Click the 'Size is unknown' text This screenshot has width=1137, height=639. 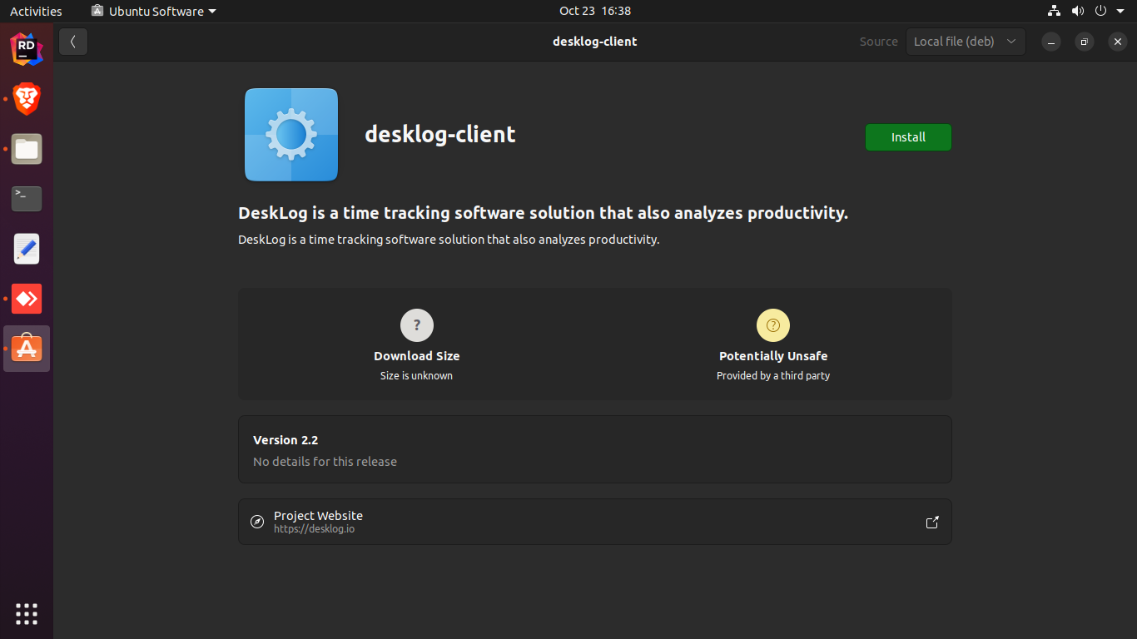coord(417,376)
